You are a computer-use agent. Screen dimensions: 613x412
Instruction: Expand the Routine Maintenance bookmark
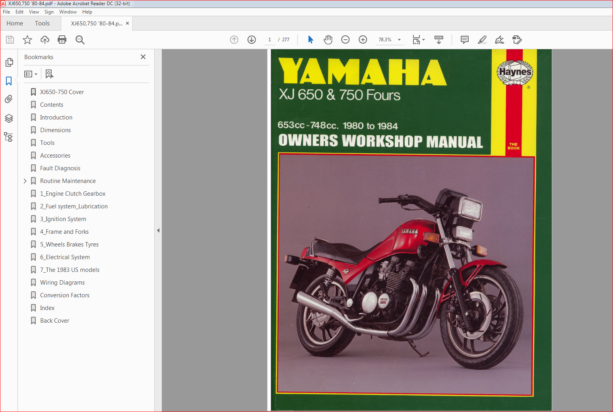point(25,181)
